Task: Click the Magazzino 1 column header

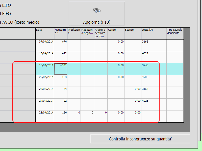Action: (61, 33)
